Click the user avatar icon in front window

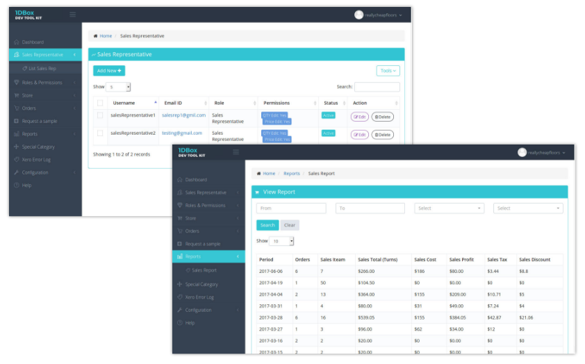[522, 152]
